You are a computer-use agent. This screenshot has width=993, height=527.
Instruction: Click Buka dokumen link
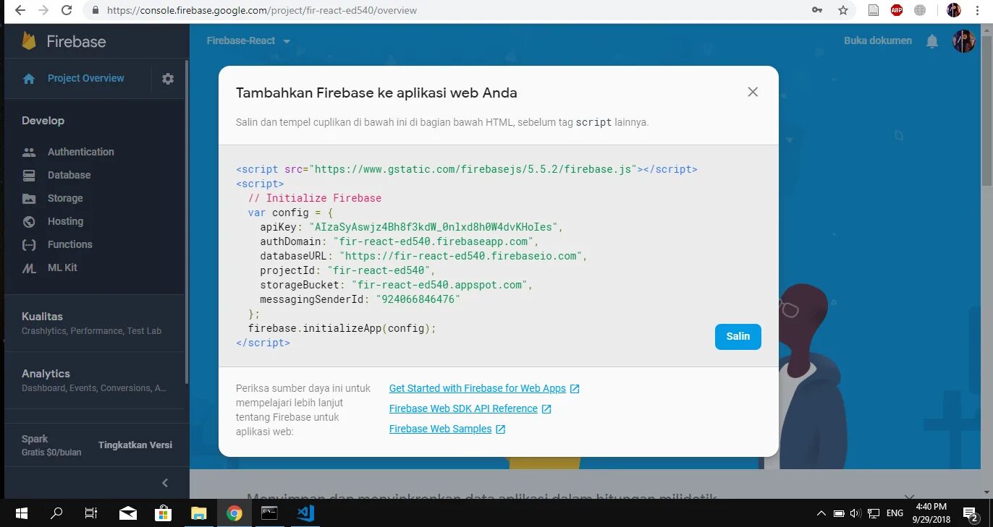878,40
